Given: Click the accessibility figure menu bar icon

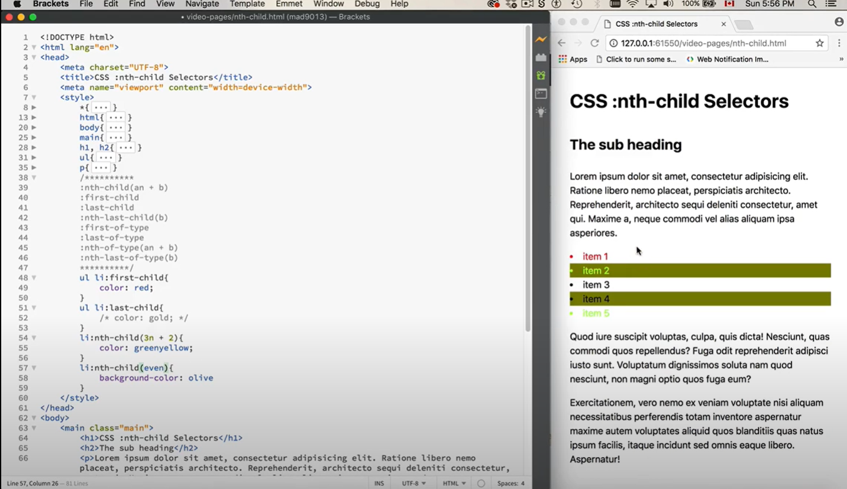Looking at the screenshot, I should [557, 4].
